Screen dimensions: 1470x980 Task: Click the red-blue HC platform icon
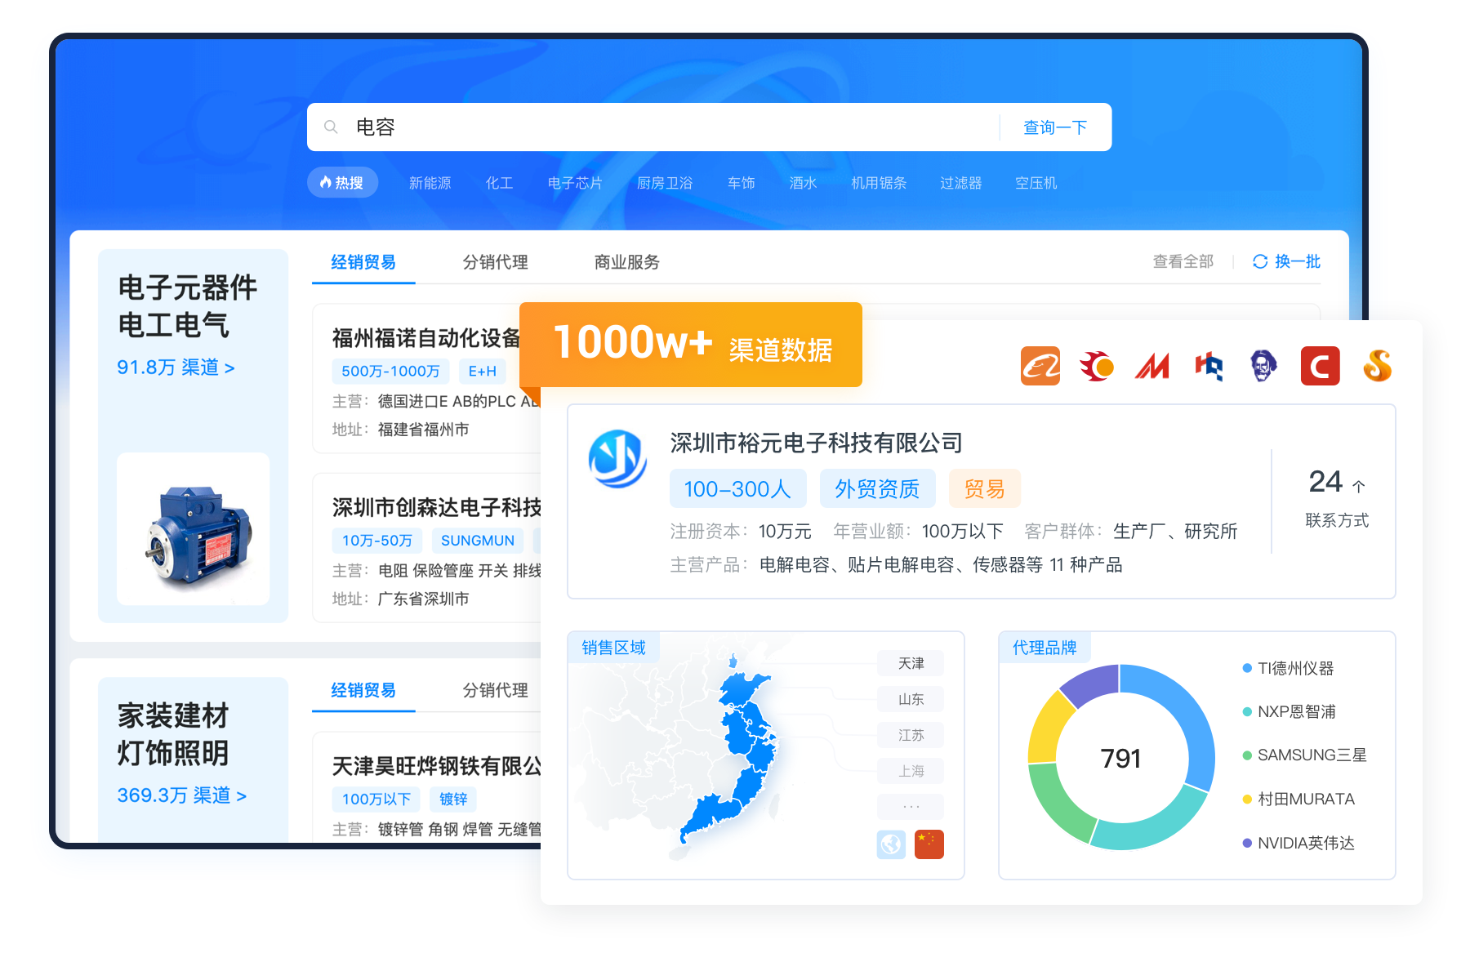pyautogui.click(x=1209, y=366)
